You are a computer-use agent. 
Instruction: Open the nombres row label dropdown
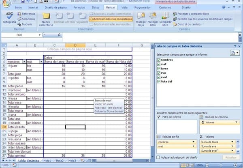pyautogui.click(x=194, y=142)
